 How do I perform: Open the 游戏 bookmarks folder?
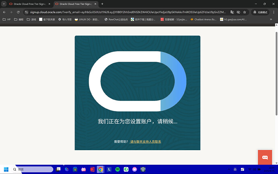(x=31, y=19)
